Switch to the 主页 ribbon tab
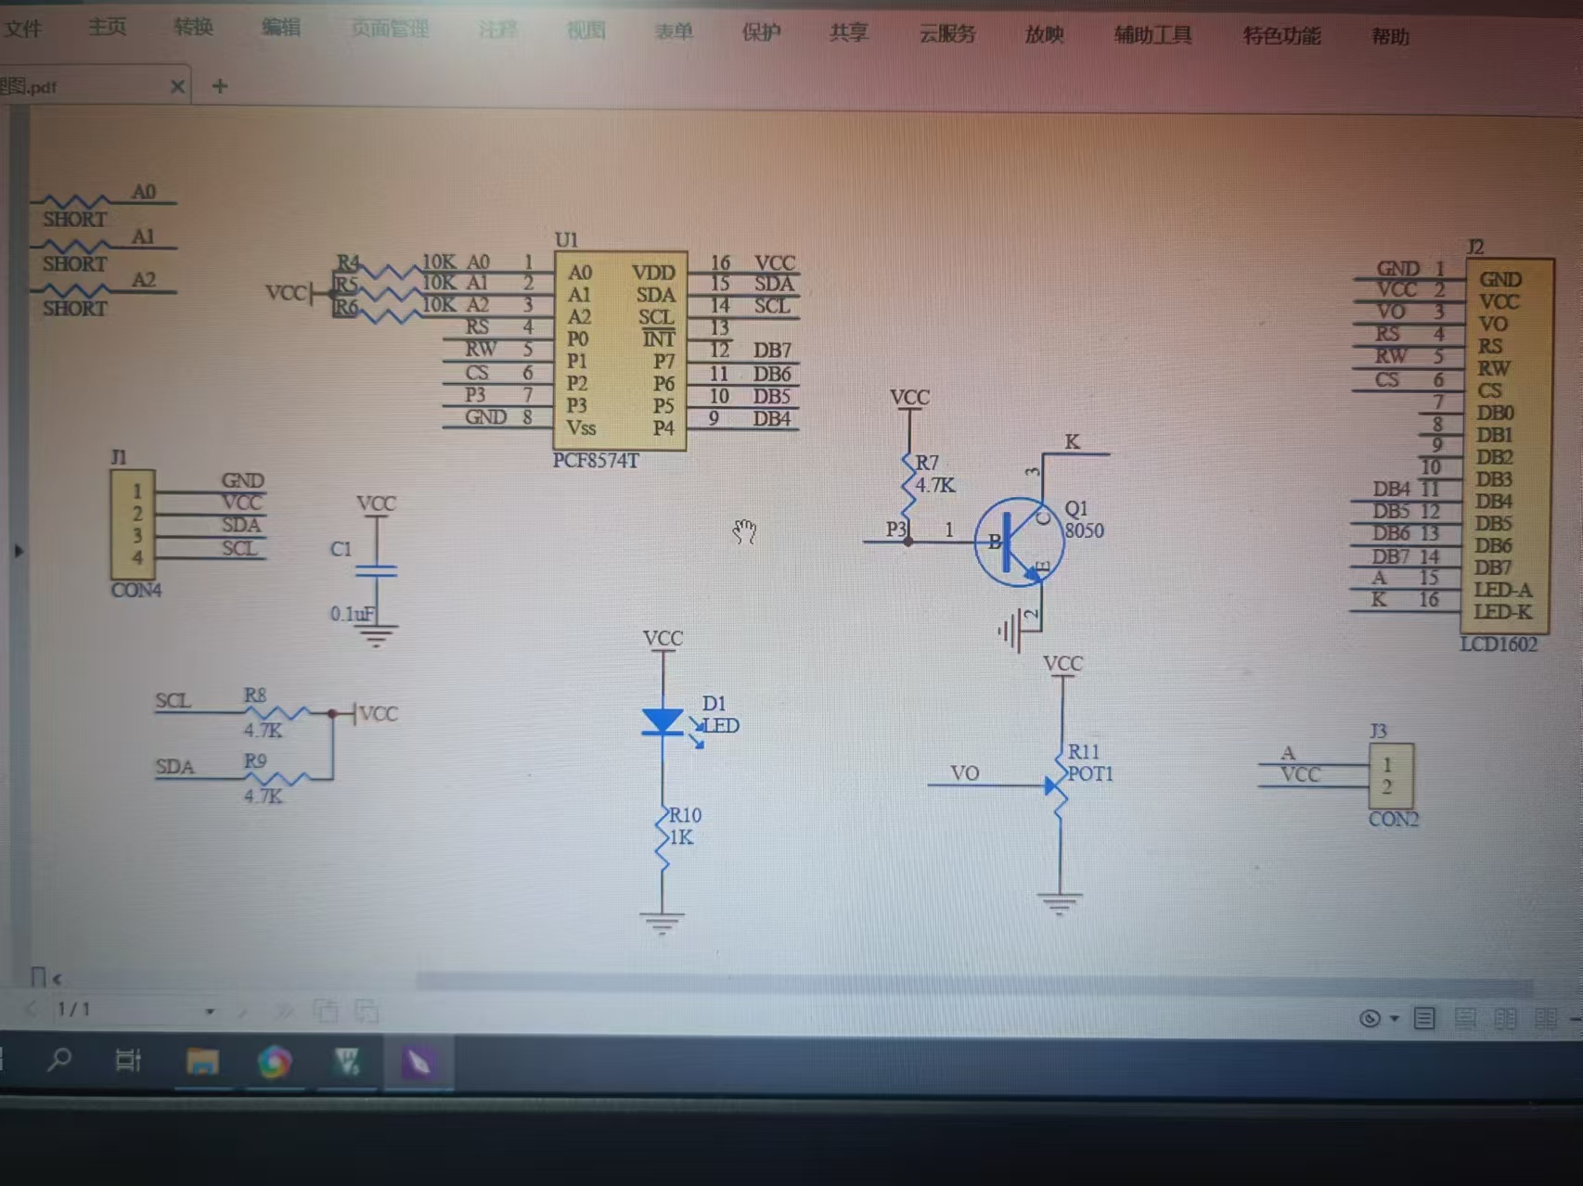 tap(107, 27)
